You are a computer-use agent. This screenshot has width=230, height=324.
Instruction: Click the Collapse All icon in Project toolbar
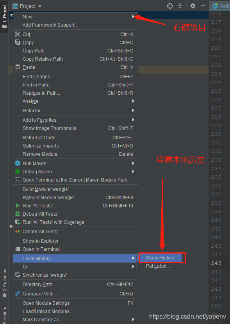[180, 6]
